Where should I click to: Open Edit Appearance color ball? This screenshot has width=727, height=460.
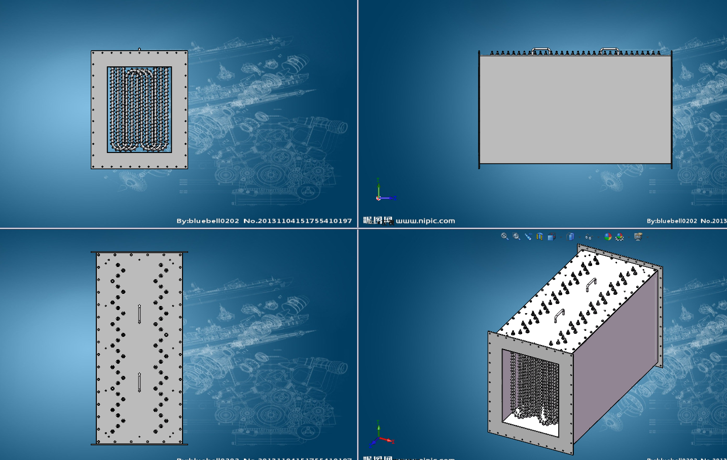coord(608,237)
